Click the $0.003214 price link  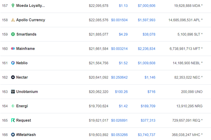click(119, 49)
